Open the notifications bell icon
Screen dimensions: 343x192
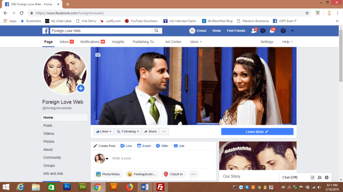[x=272, y=31]
